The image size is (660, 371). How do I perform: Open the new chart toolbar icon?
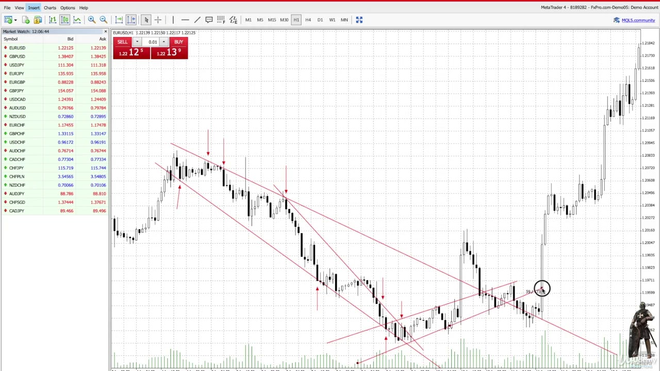coord(8,20)
